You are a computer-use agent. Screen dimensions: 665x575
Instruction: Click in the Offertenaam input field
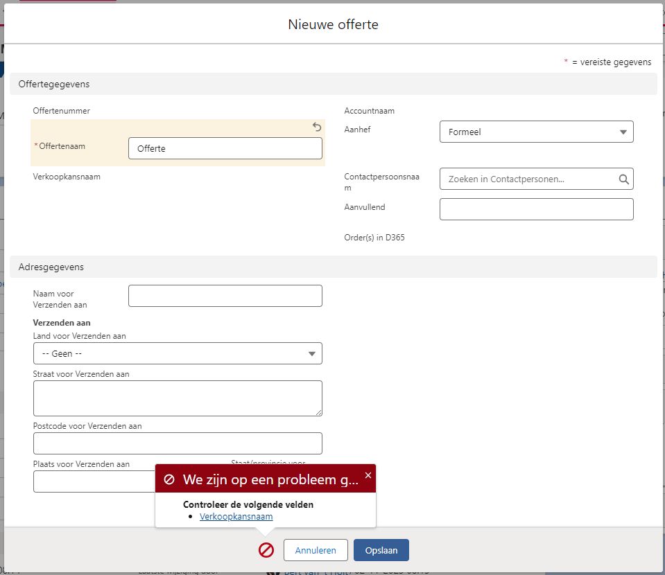(x=225, y=148)
